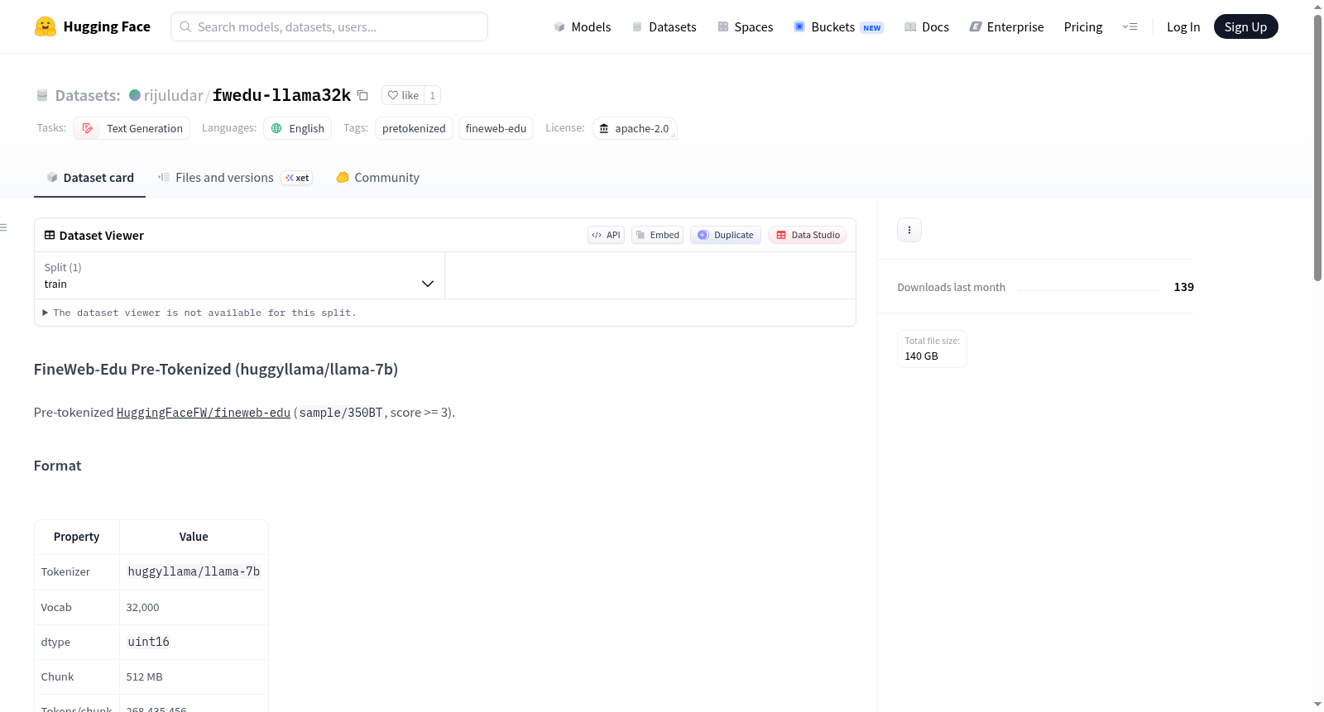Open the API button in Dataset Viewer
The image size is (1324, 712).
pos(606,235)
